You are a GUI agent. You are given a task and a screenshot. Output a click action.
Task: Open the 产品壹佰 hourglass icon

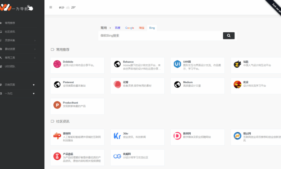coord(57,156)
